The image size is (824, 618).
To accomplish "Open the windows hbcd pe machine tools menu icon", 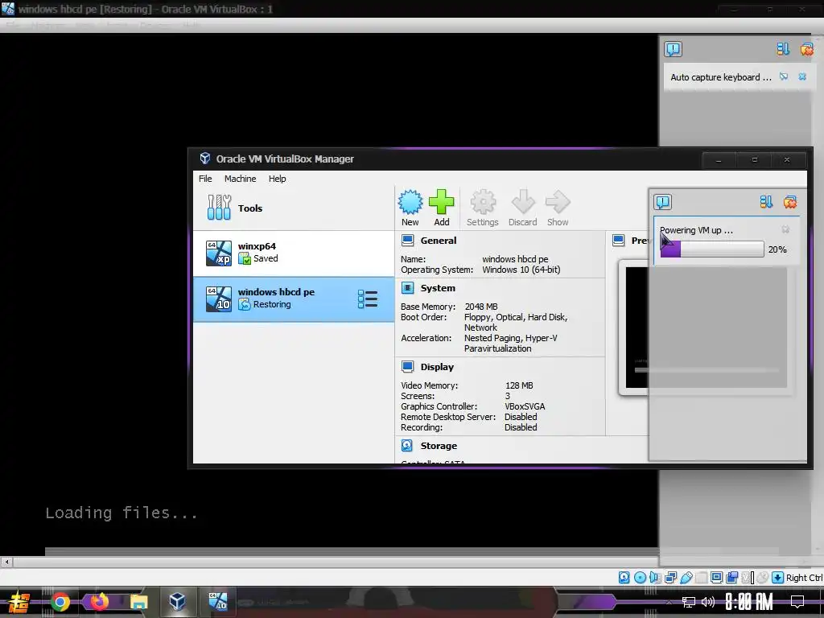I will click(367, 299).
